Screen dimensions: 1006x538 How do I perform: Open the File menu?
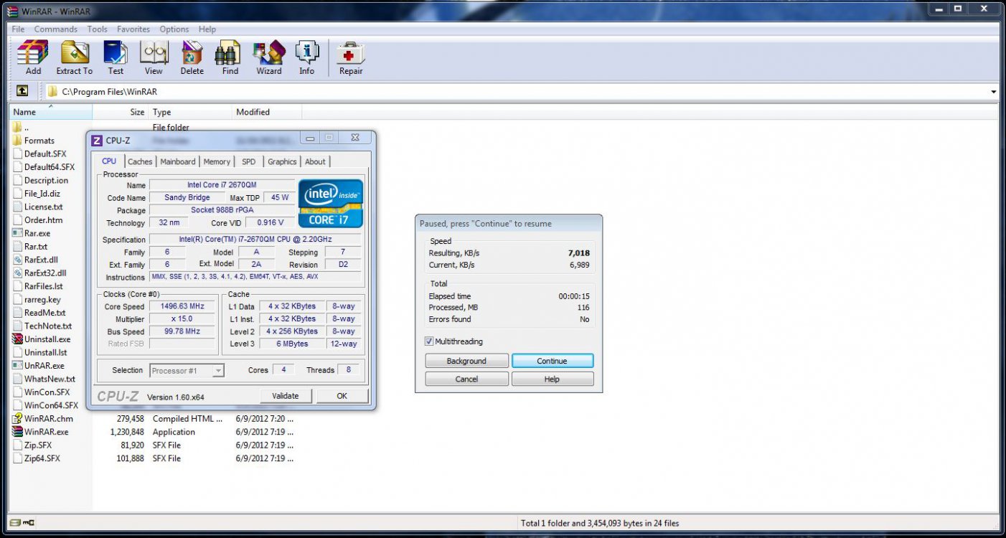(x=18, y=29)
